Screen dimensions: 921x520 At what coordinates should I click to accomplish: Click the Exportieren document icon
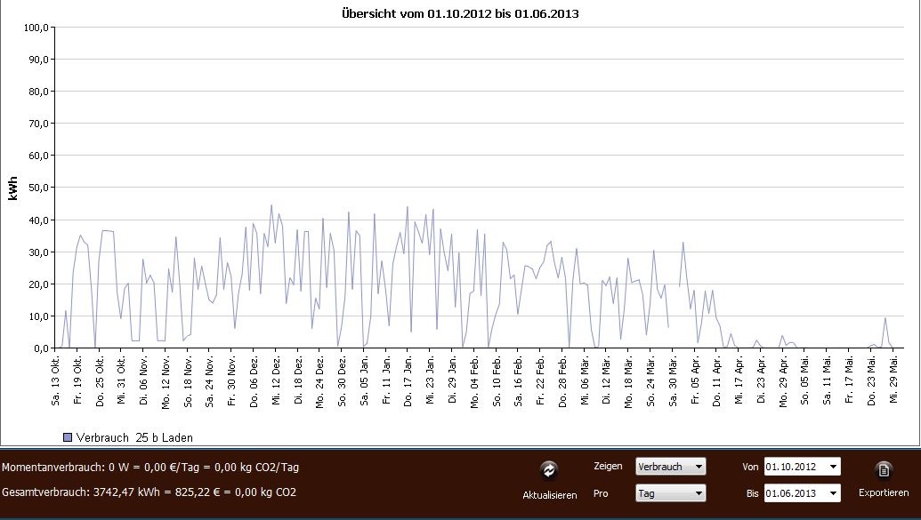883,470
